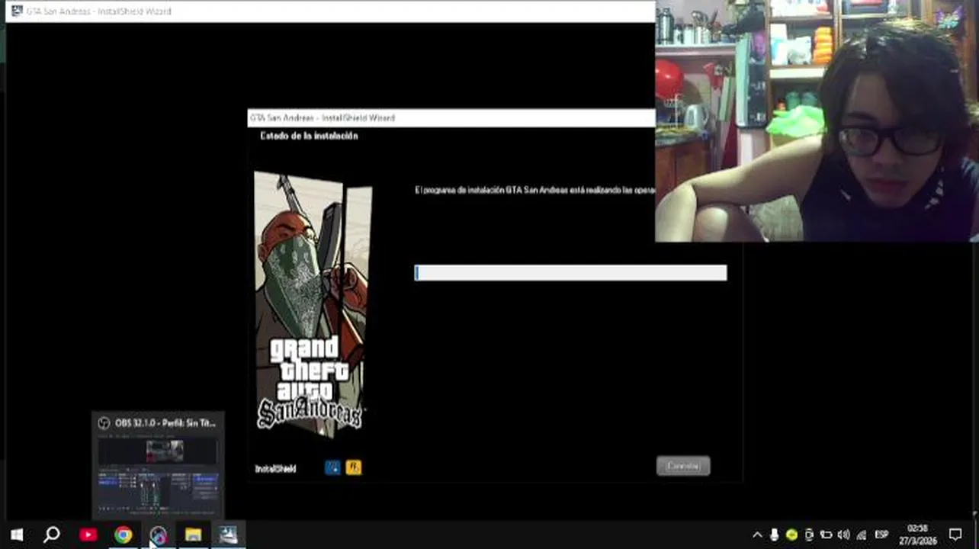979x549 pixels.
Task: Click the yellow round tray icon
Action: [791, 535]
